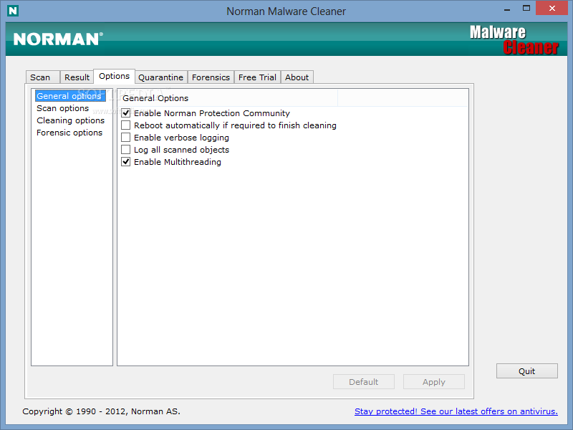Click the Apply button
Image resolution: width=573 pixels, height=430 pixels.
[434, 382]
